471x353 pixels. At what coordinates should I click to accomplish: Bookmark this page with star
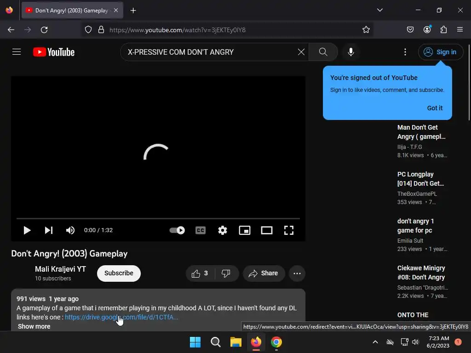pyautogui.click(x=366, y=30)
